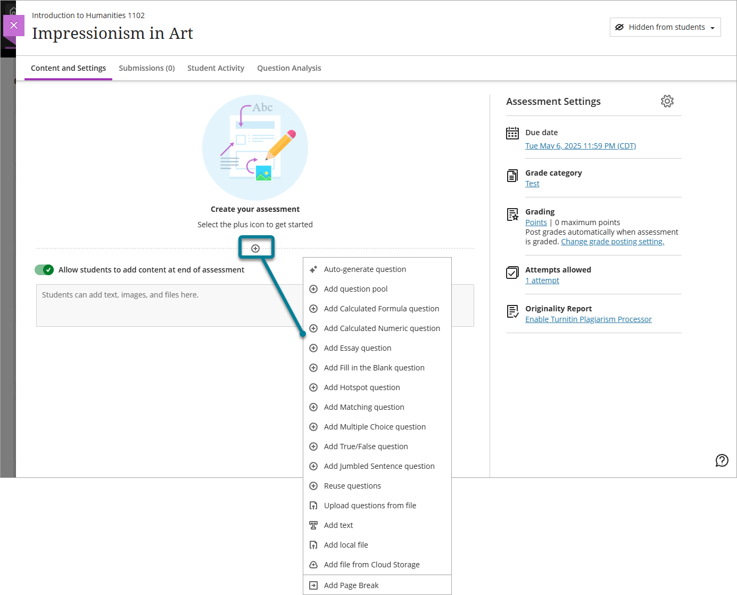Screen dimensions: 737x595
Task: Click Enable Turnitin Plagiarism Processor
Action: point(589,319)
